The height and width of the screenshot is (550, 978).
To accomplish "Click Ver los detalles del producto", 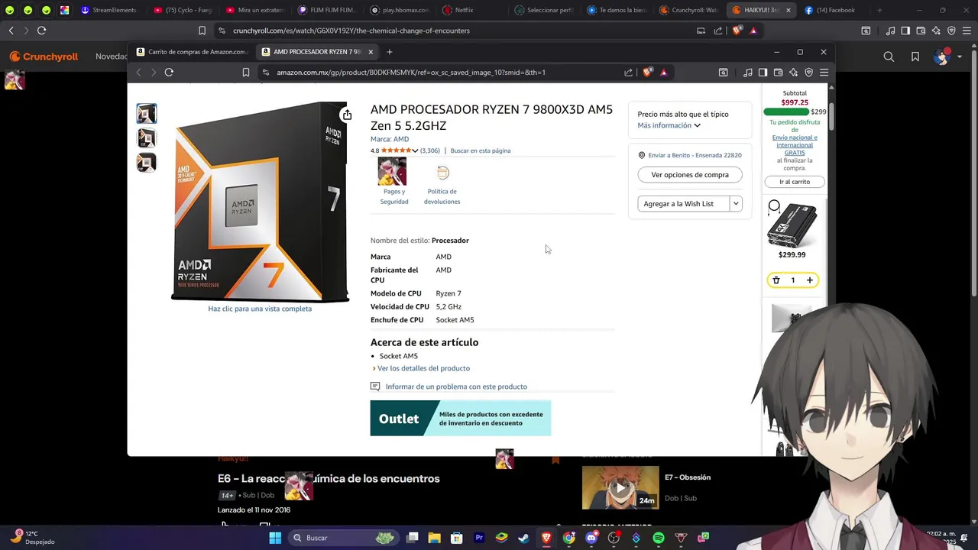I will (x=423, y=368).
